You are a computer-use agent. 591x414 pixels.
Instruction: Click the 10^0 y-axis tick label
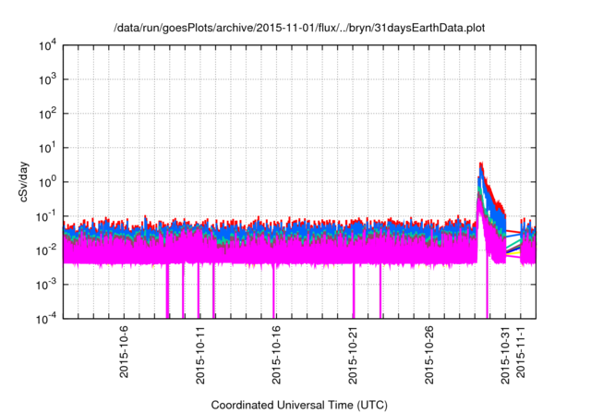pyautogui.click(x=47, y=182)
